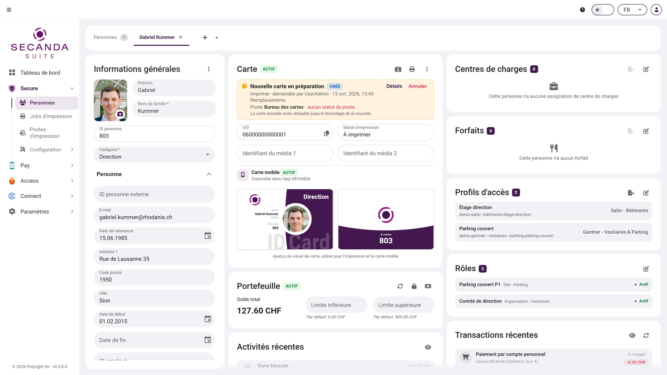Viewport: 667px width, 375px height.
Task: Change profile photo via camera icon
Action: click(x=120, y=114)
